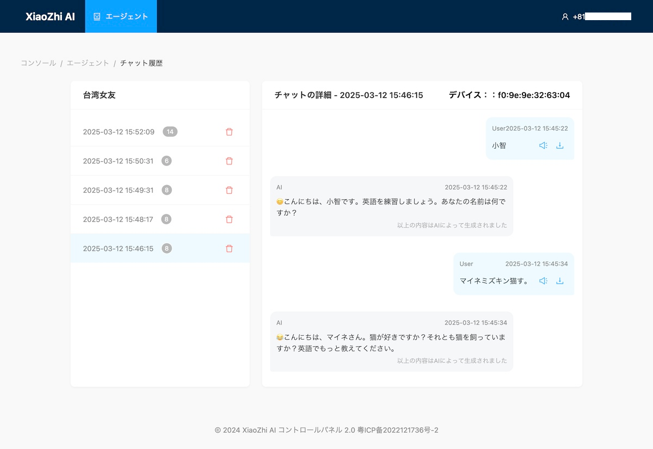Click the XiaoZhi AI logo
653x449 pixels.
(x=50, y=16)
